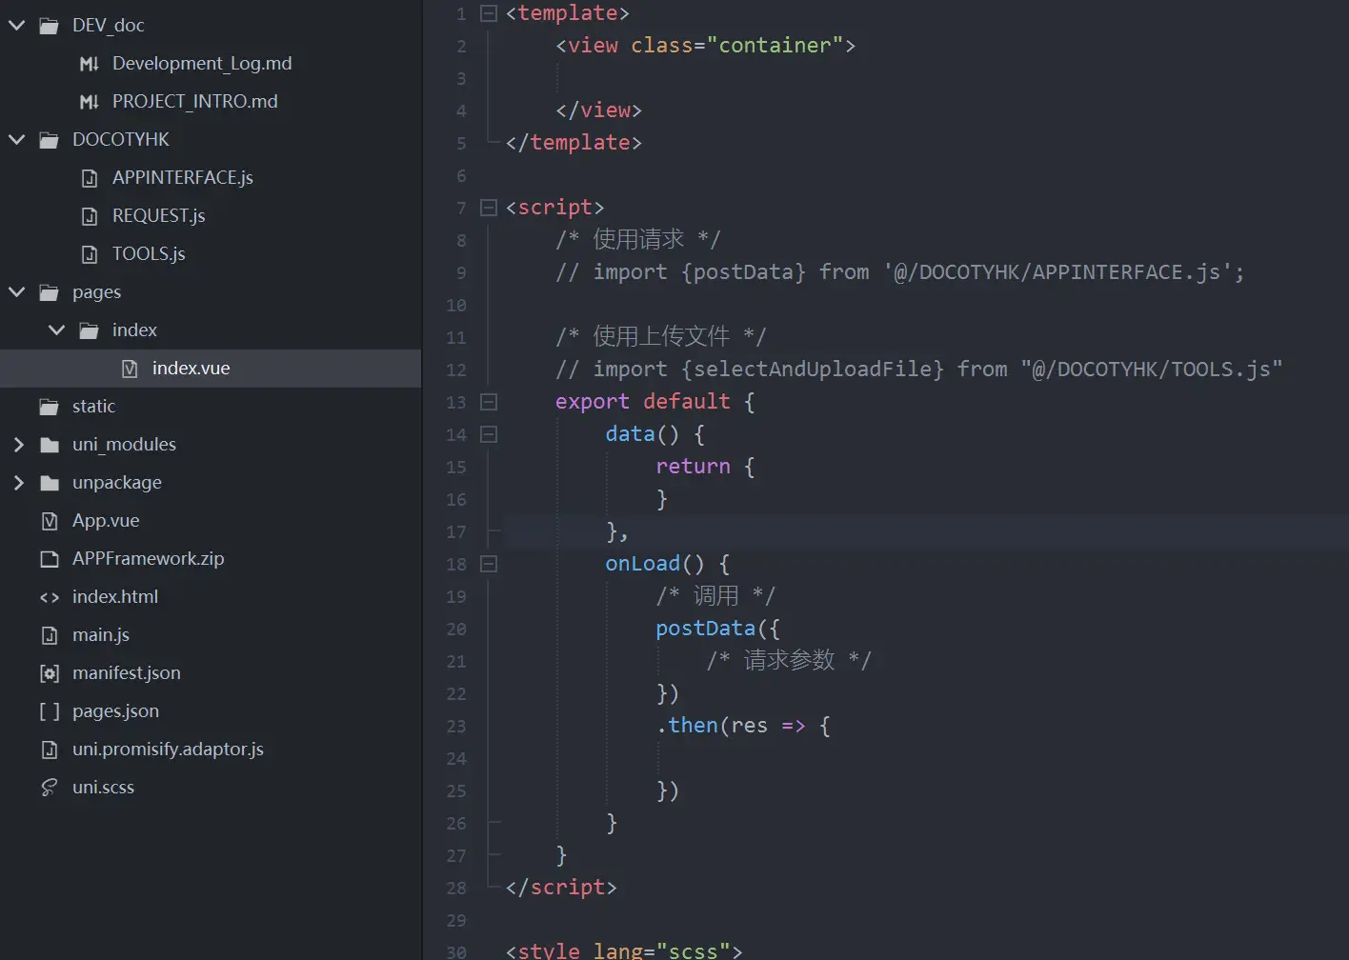Screen dimensions: 1349x960
Task: Click the zip file icon beside APPFramework.zip
Action: (x=50, y=559)
